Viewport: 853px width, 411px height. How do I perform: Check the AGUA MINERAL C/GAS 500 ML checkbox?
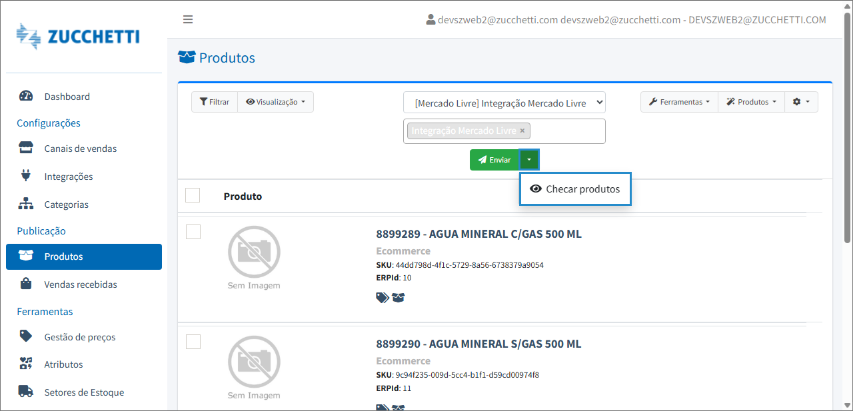tap(193, 232)
